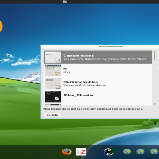Open the folder icon in the top panel

click(x=65, y=2)
